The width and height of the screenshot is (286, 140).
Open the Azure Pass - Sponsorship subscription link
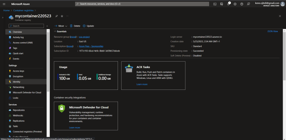pyautogui.click(x=91, y=46)
